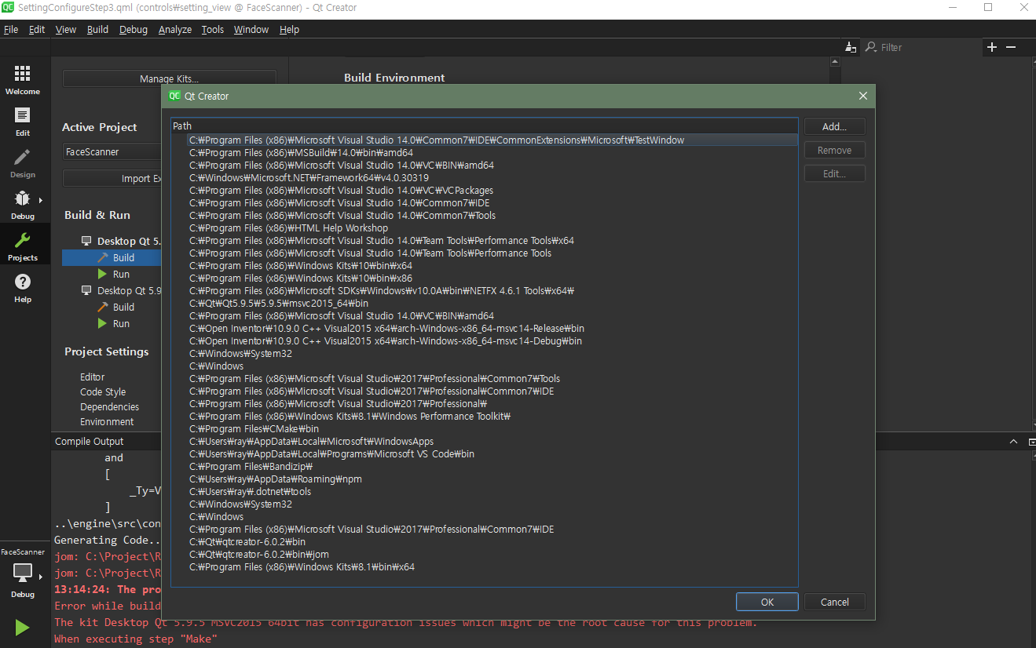This screenshot has width=1036, height=648.
Task: Zoom out compile output with minus icon
Action: pyautogui.click(x=1011, y=47)
